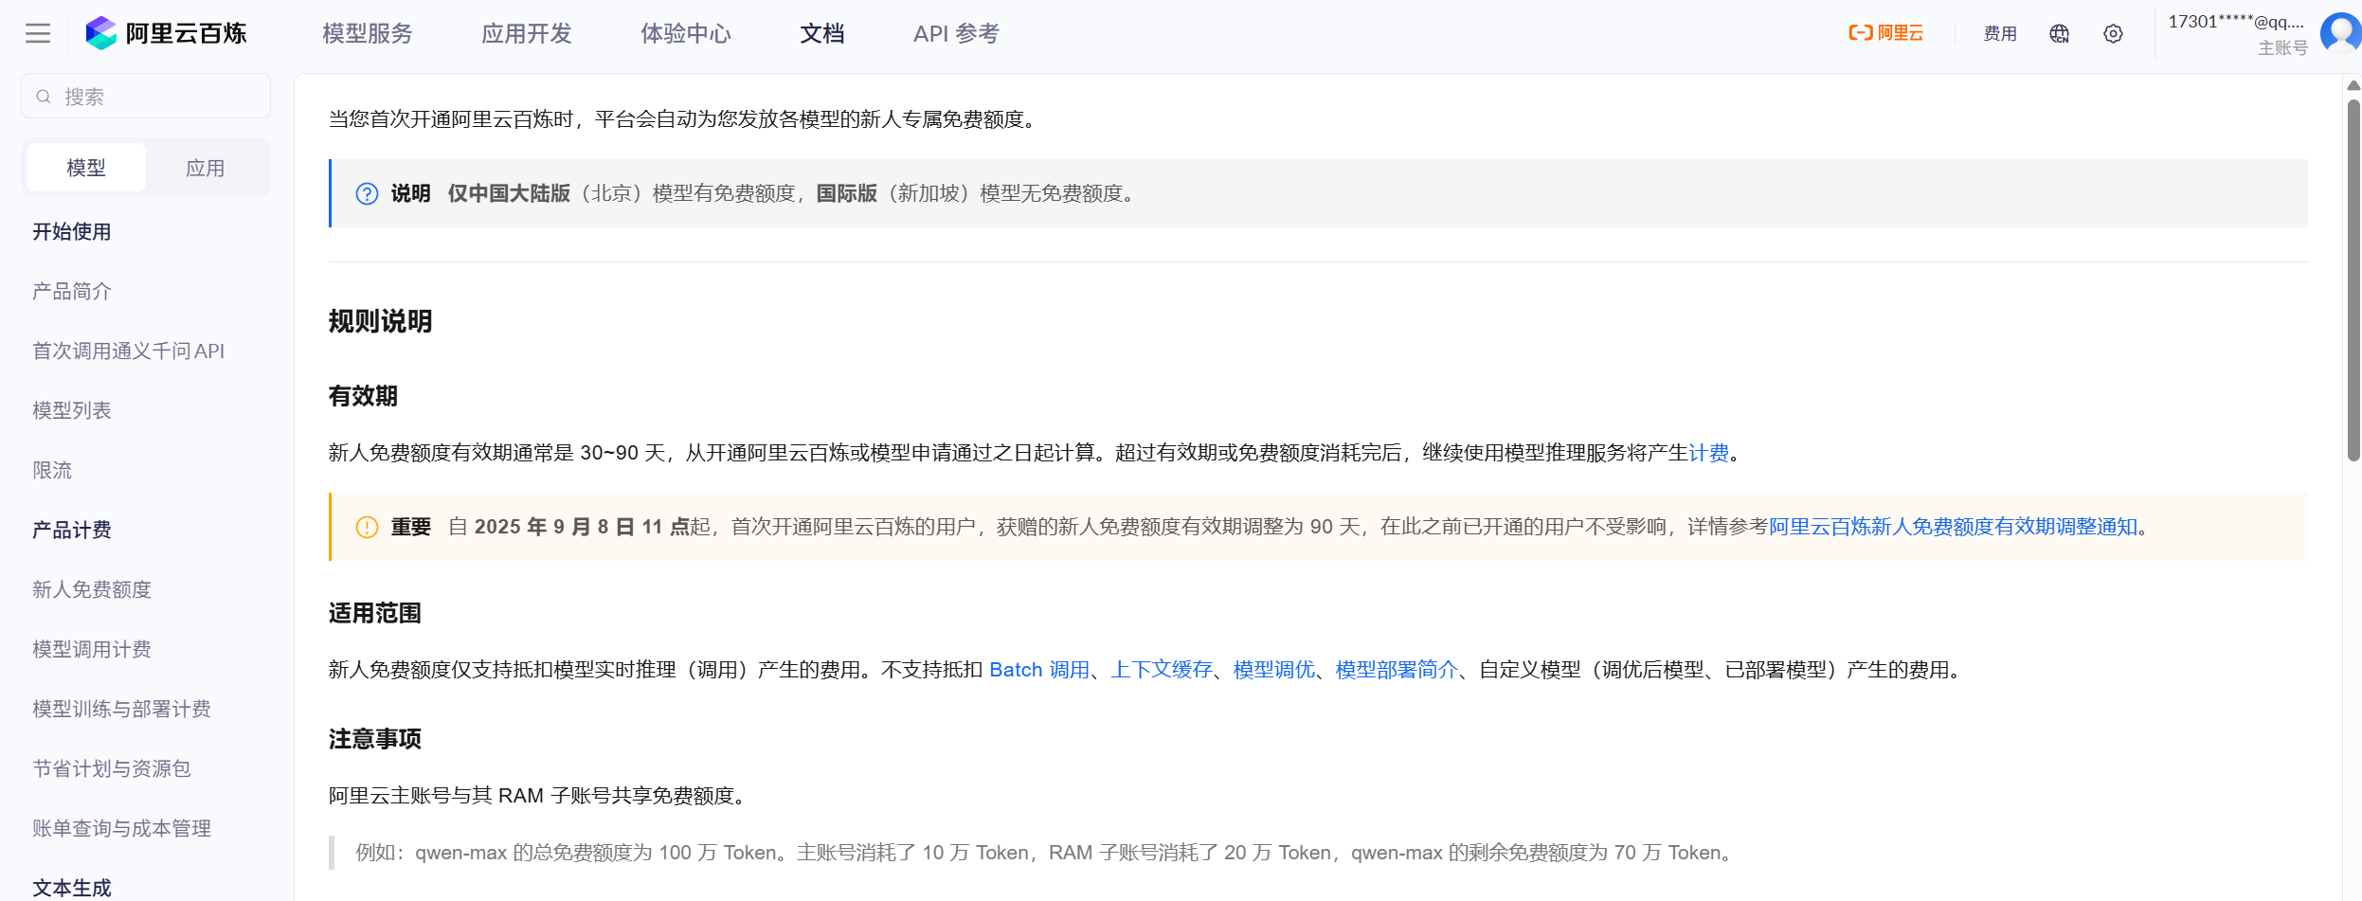Switch to the 应用 sidebar toggle

[205, 168]
